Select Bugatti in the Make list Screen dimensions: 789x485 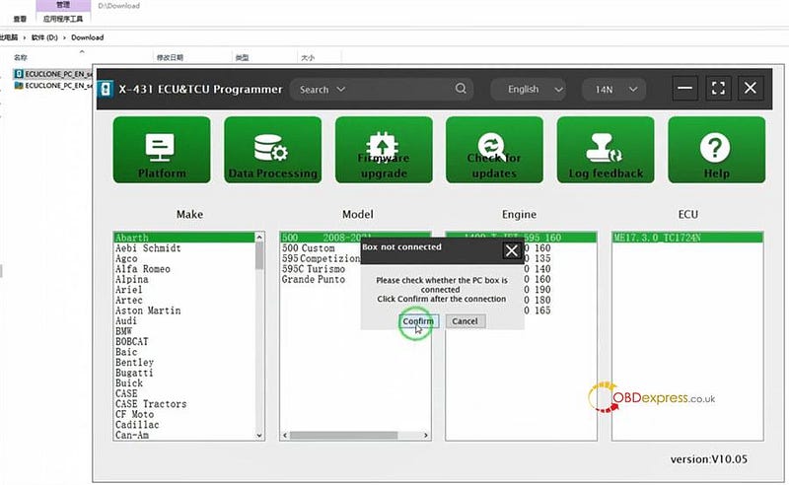click(x=184, y=373)
